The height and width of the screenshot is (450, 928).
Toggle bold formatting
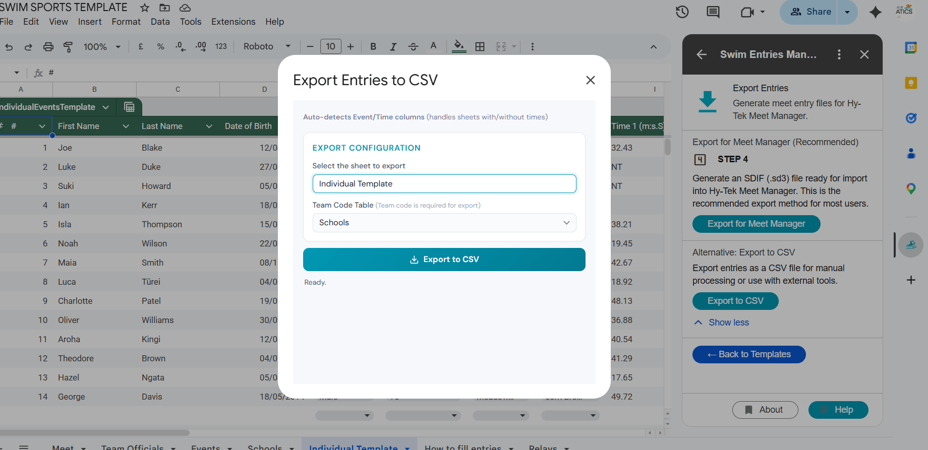point(373,47)
